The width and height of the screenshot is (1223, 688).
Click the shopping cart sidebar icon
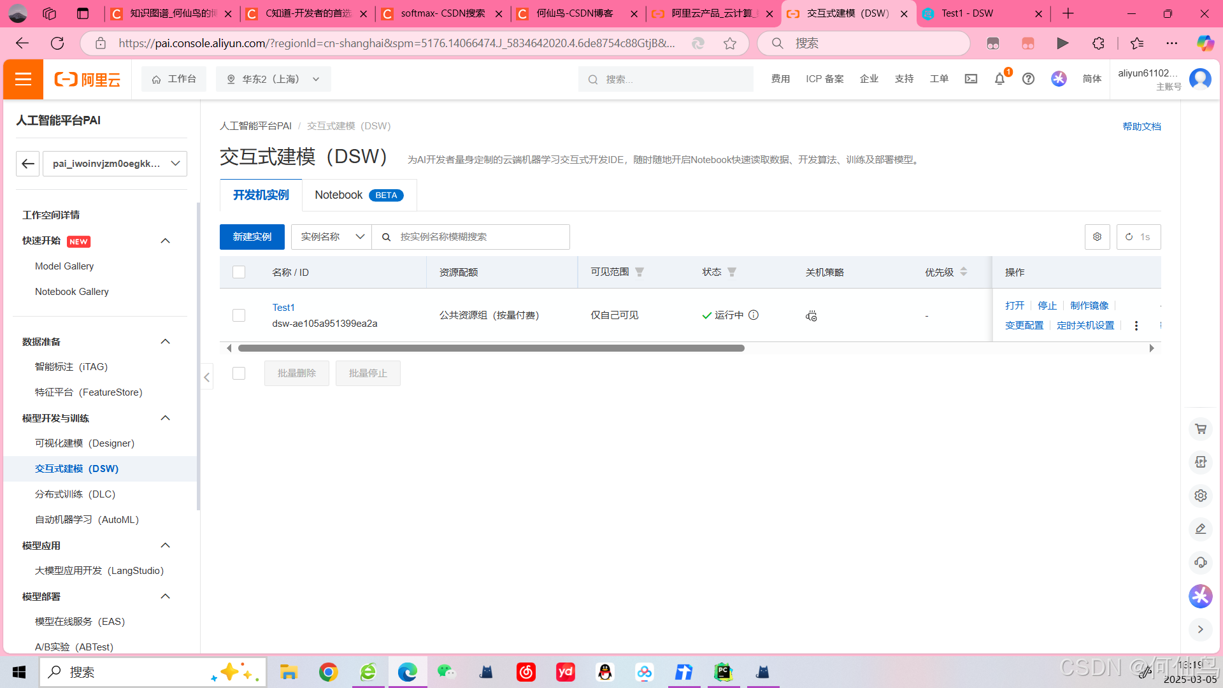click(x=1201, y=429)
